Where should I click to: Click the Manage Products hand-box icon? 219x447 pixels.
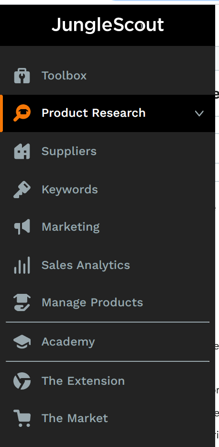click(22, 302)
